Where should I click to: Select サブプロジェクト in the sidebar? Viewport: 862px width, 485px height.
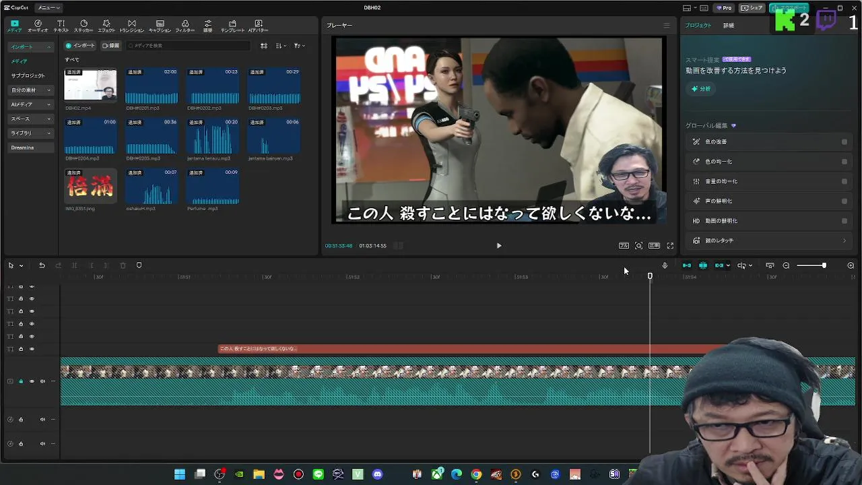(28, 75)
